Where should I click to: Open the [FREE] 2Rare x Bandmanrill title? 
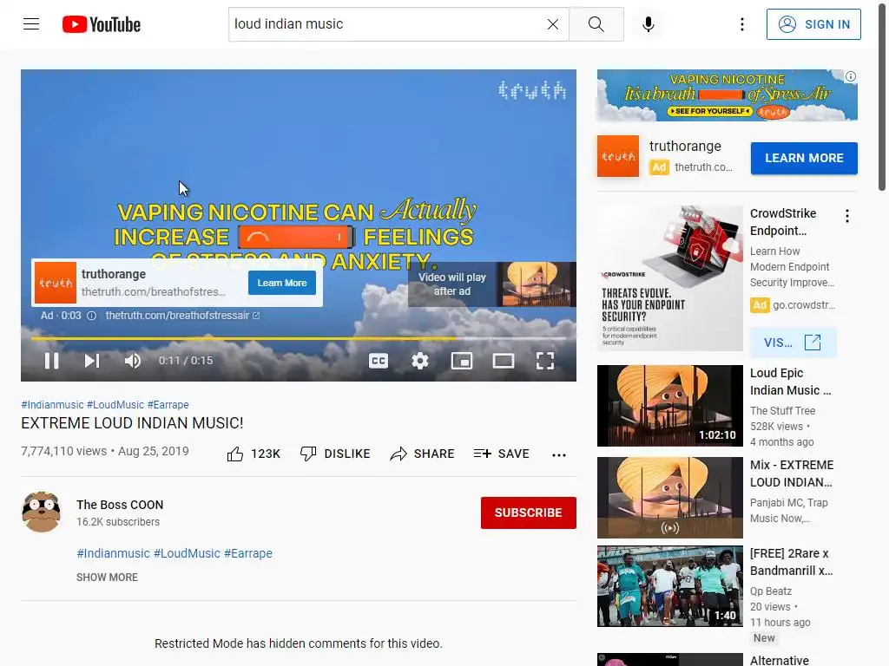coord(792,562)
